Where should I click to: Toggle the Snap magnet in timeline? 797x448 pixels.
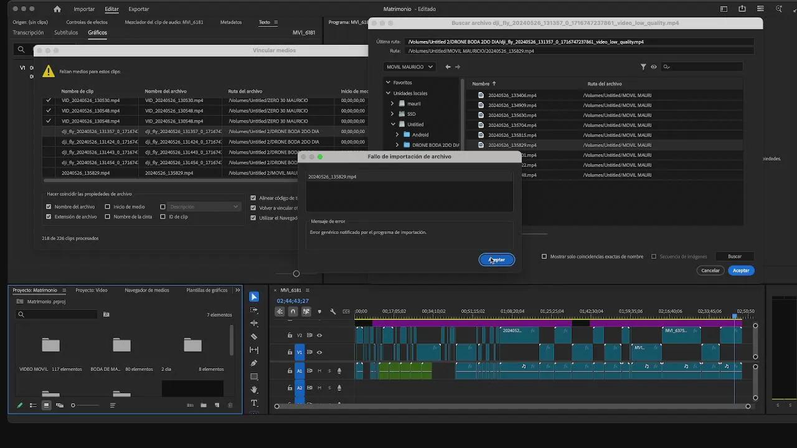(x=293, y=312)
